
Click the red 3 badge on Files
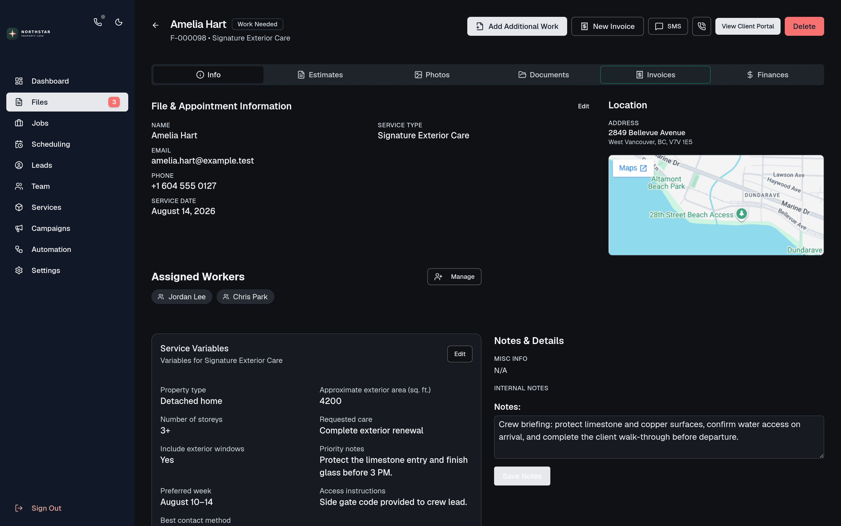pos(114,102)
